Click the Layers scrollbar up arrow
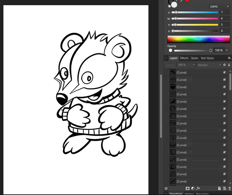The height and width of the screenshot is (195, 232). (x=230, y=71)
